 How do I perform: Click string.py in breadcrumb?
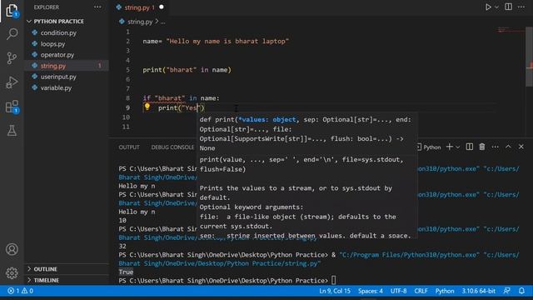[x=140, y=22]
